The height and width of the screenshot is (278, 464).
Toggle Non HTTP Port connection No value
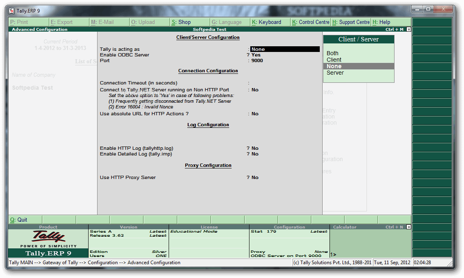pos(255,90)
